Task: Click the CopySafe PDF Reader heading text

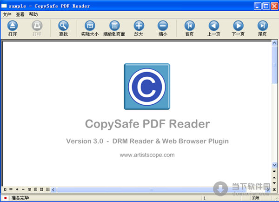Action: click(147, 124)
